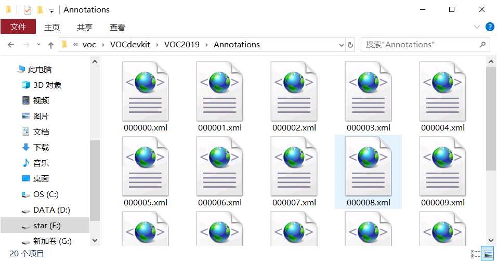497x261 pixels.
Task: Open 图片 folder in navigation pane
Action: tap(35, 116)
